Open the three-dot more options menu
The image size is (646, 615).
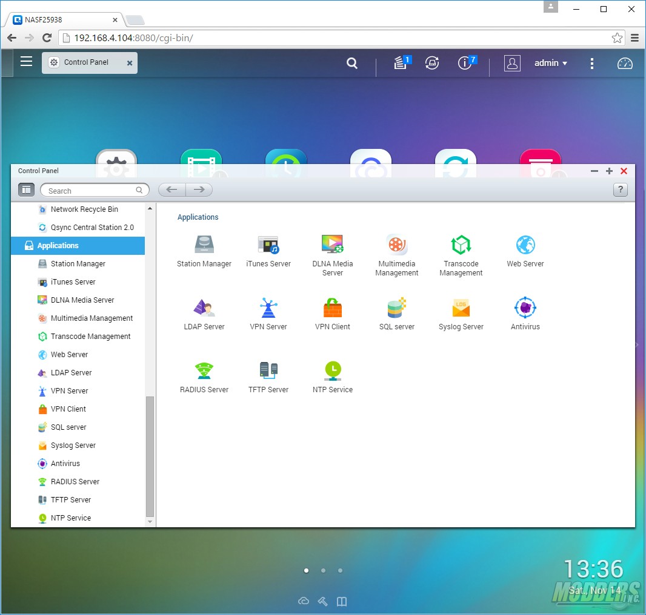592,63
